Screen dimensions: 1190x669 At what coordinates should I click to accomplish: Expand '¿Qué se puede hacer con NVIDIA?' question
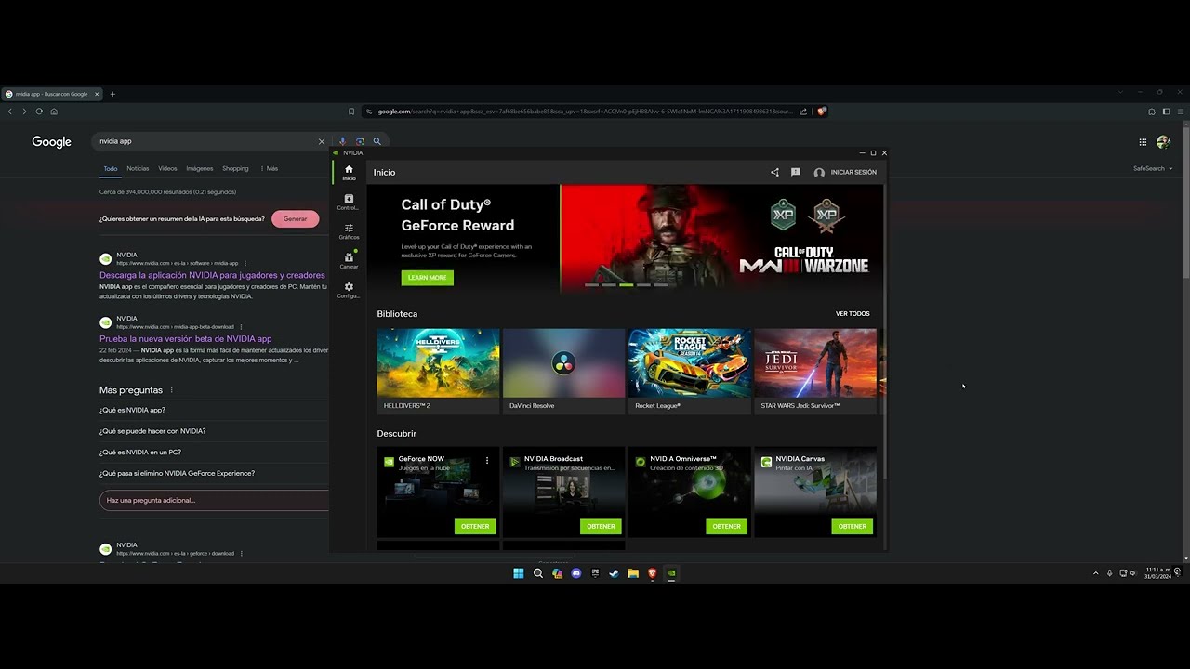(214, 431)
